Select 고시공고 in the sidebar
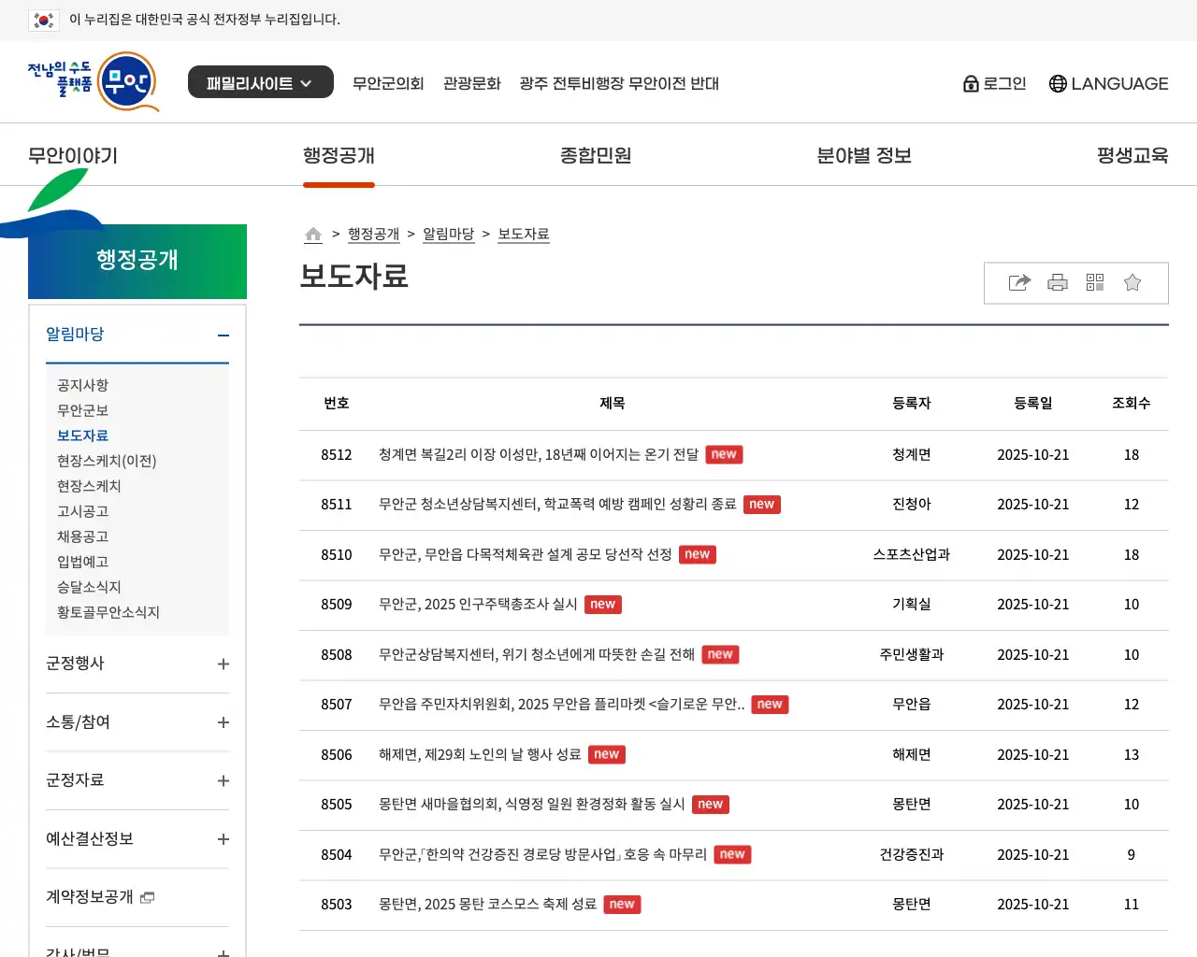 pos(83,511)
